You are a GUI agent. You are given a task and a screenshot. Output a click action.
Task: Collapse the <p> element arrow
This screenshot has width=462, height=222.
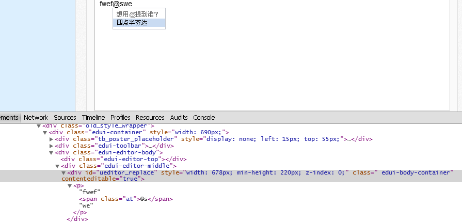click(70, 185)
